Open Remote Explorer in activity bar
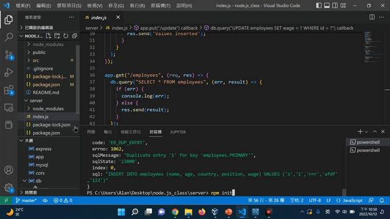The width and height of the screenshot is (390, 219). coord(9,108)
